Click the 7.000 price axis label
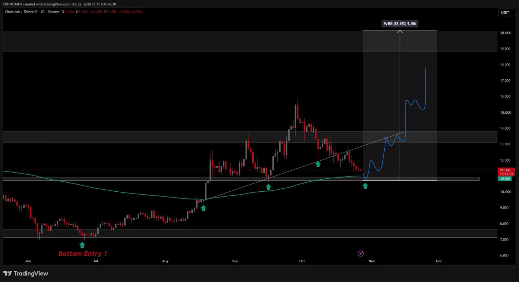Image resolution: width=519 pixels, height=282 pixels. point(504,240)
